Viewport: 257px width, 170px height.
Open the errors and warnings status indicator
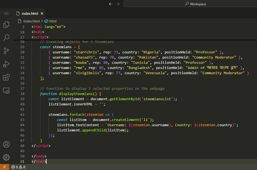(x=18, y=167)
